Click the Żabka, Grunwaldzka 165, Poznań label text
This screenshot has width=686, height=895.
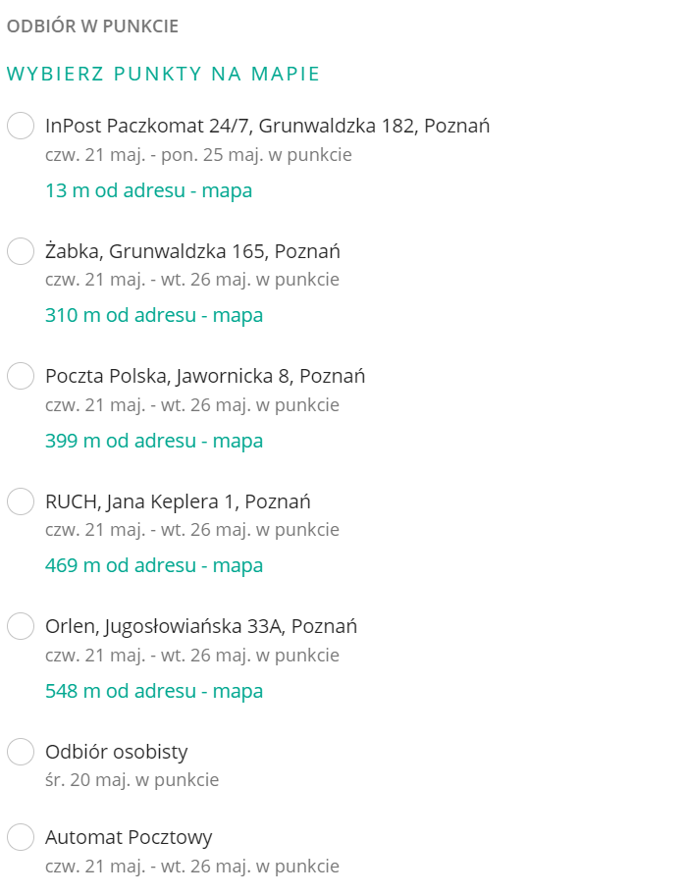click(x=192, y=251)
